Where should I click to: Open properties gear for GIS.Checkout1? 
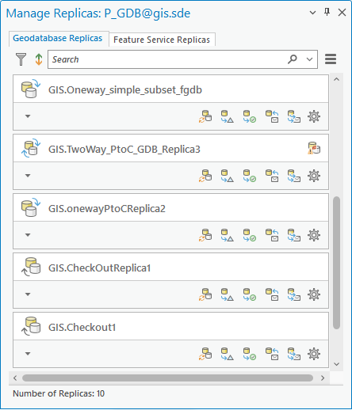pyautogui.click(x=314, y=354)
